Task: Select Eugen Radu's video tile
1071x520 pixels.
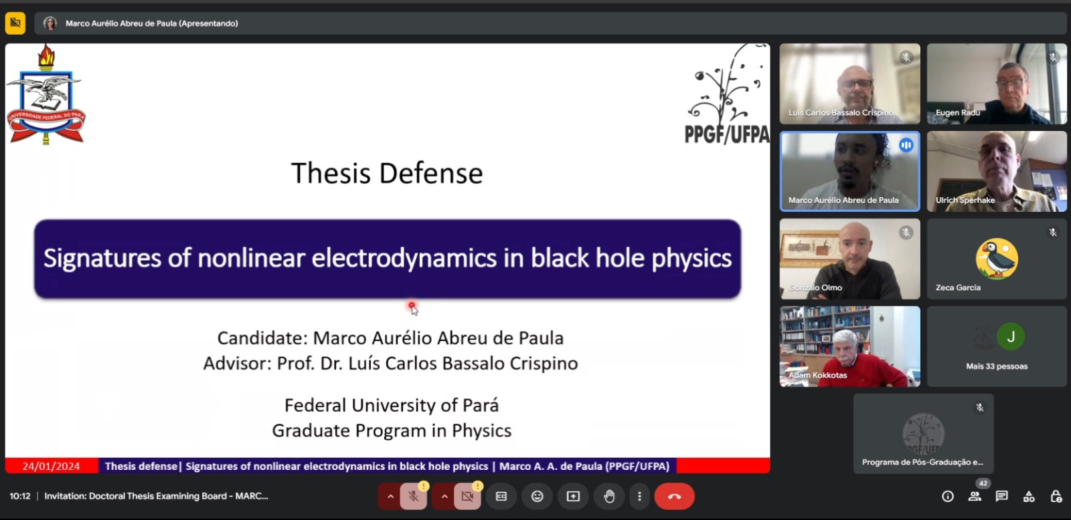Action: (x=997, y=84)
